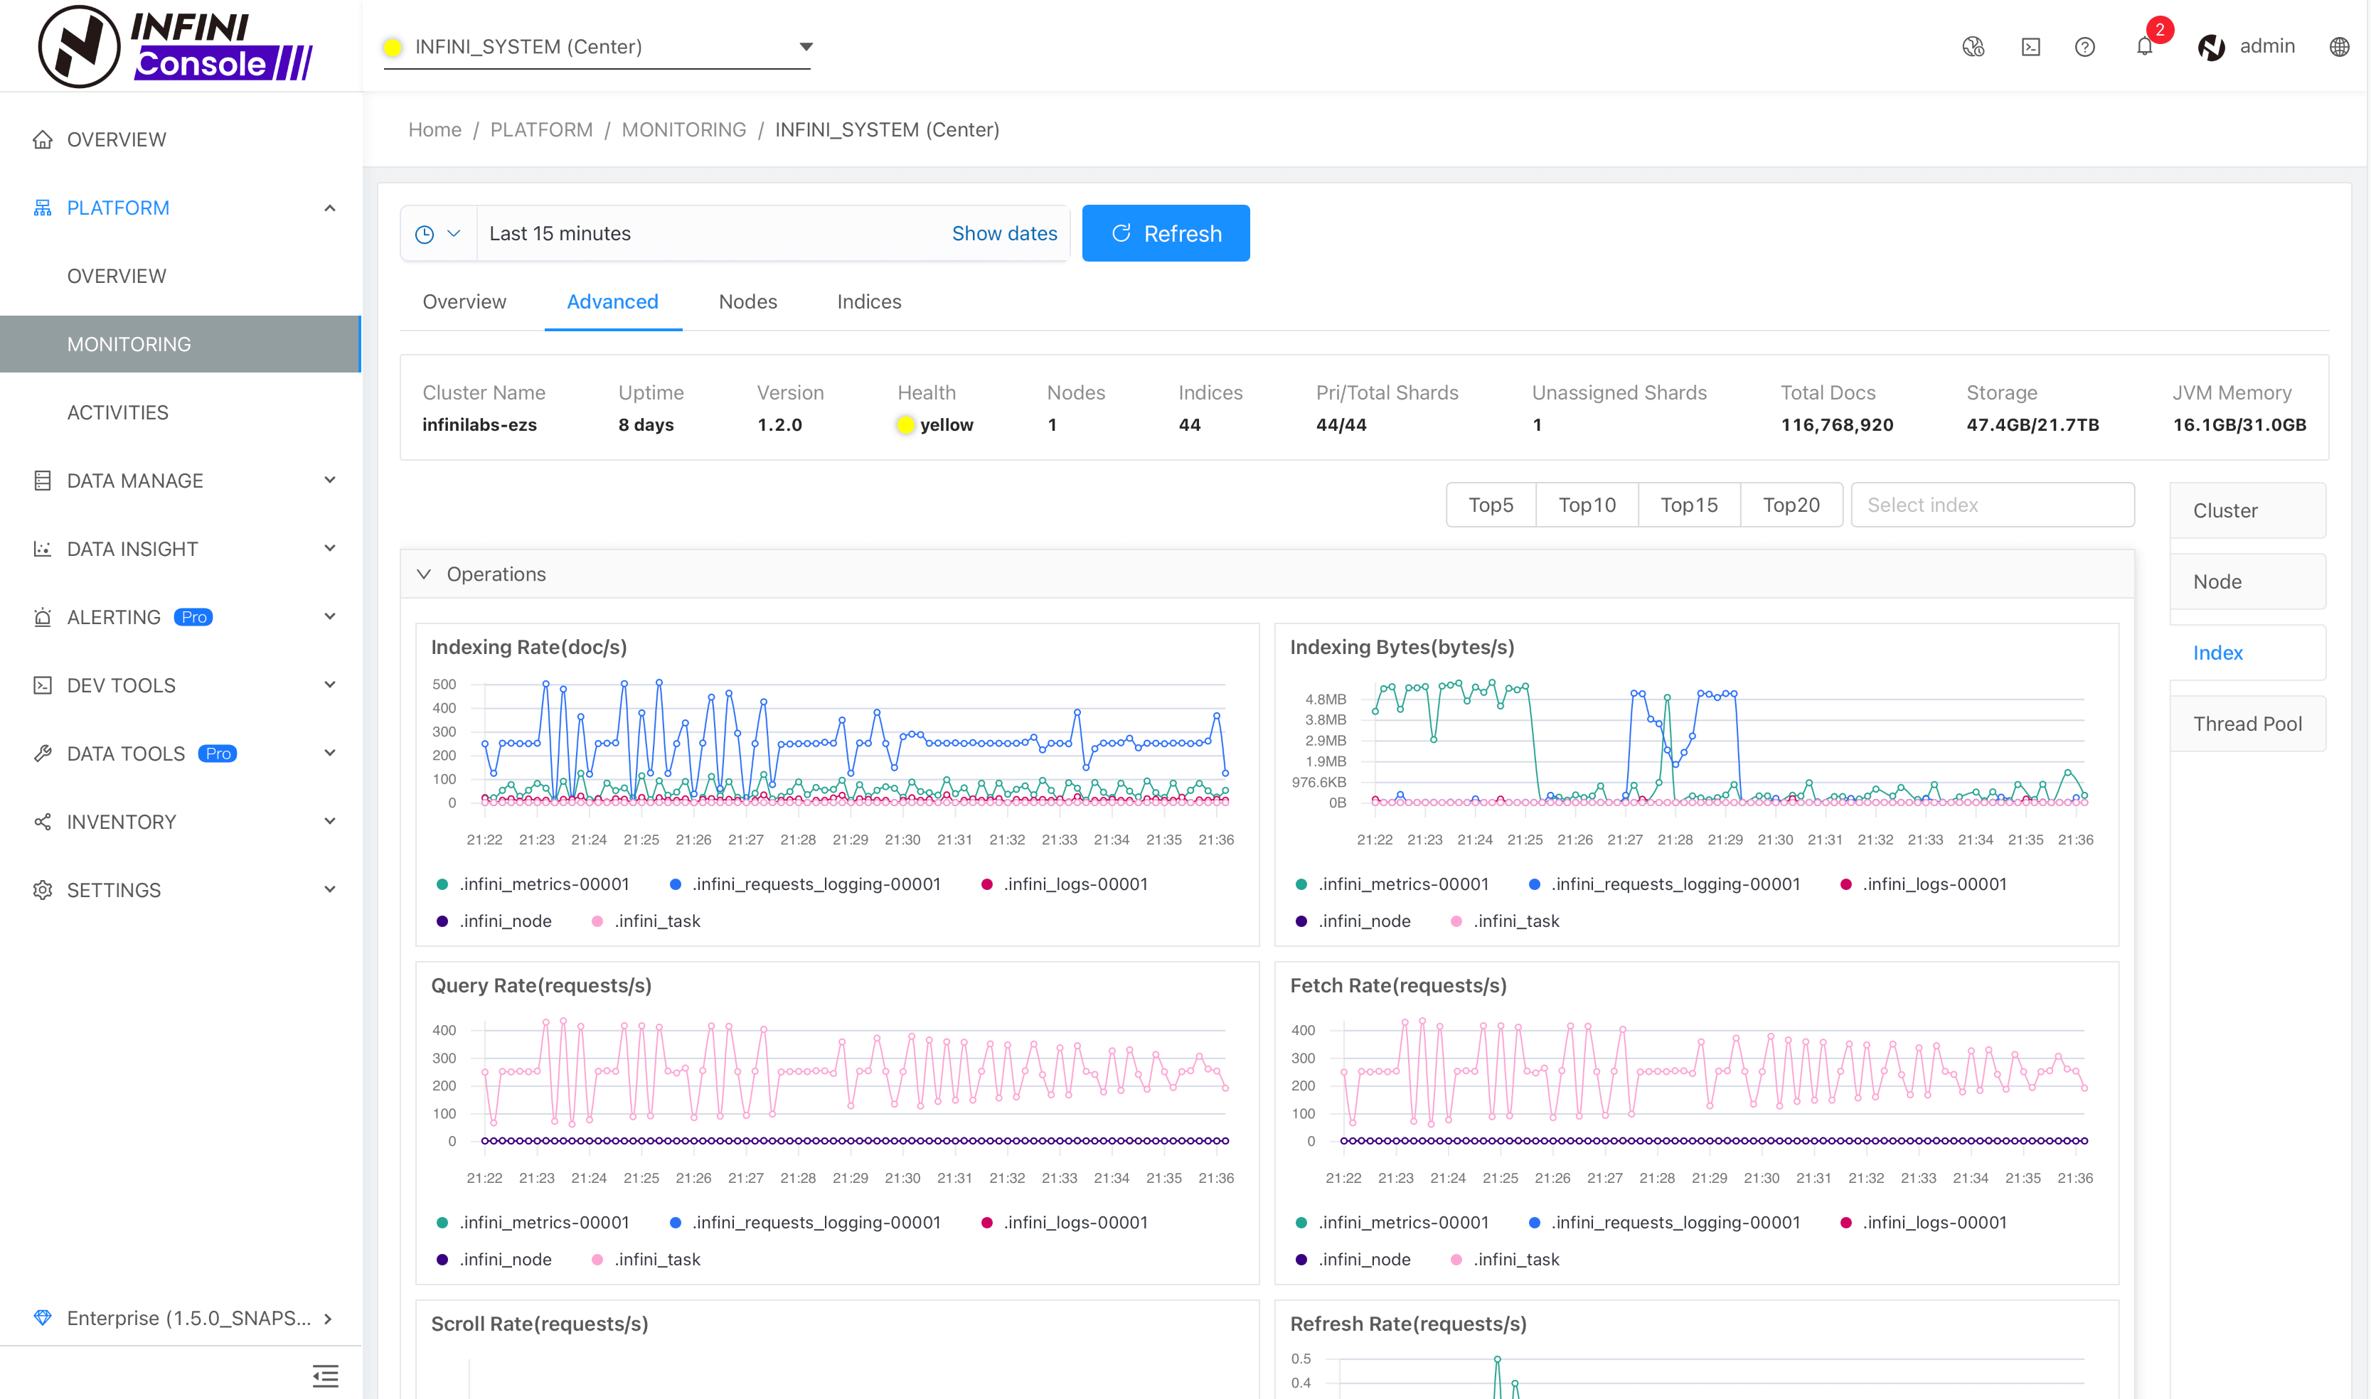Toggle .infini_node legend in Indexing Bytes chart
The image size is (2371, 1399).
1353,921
